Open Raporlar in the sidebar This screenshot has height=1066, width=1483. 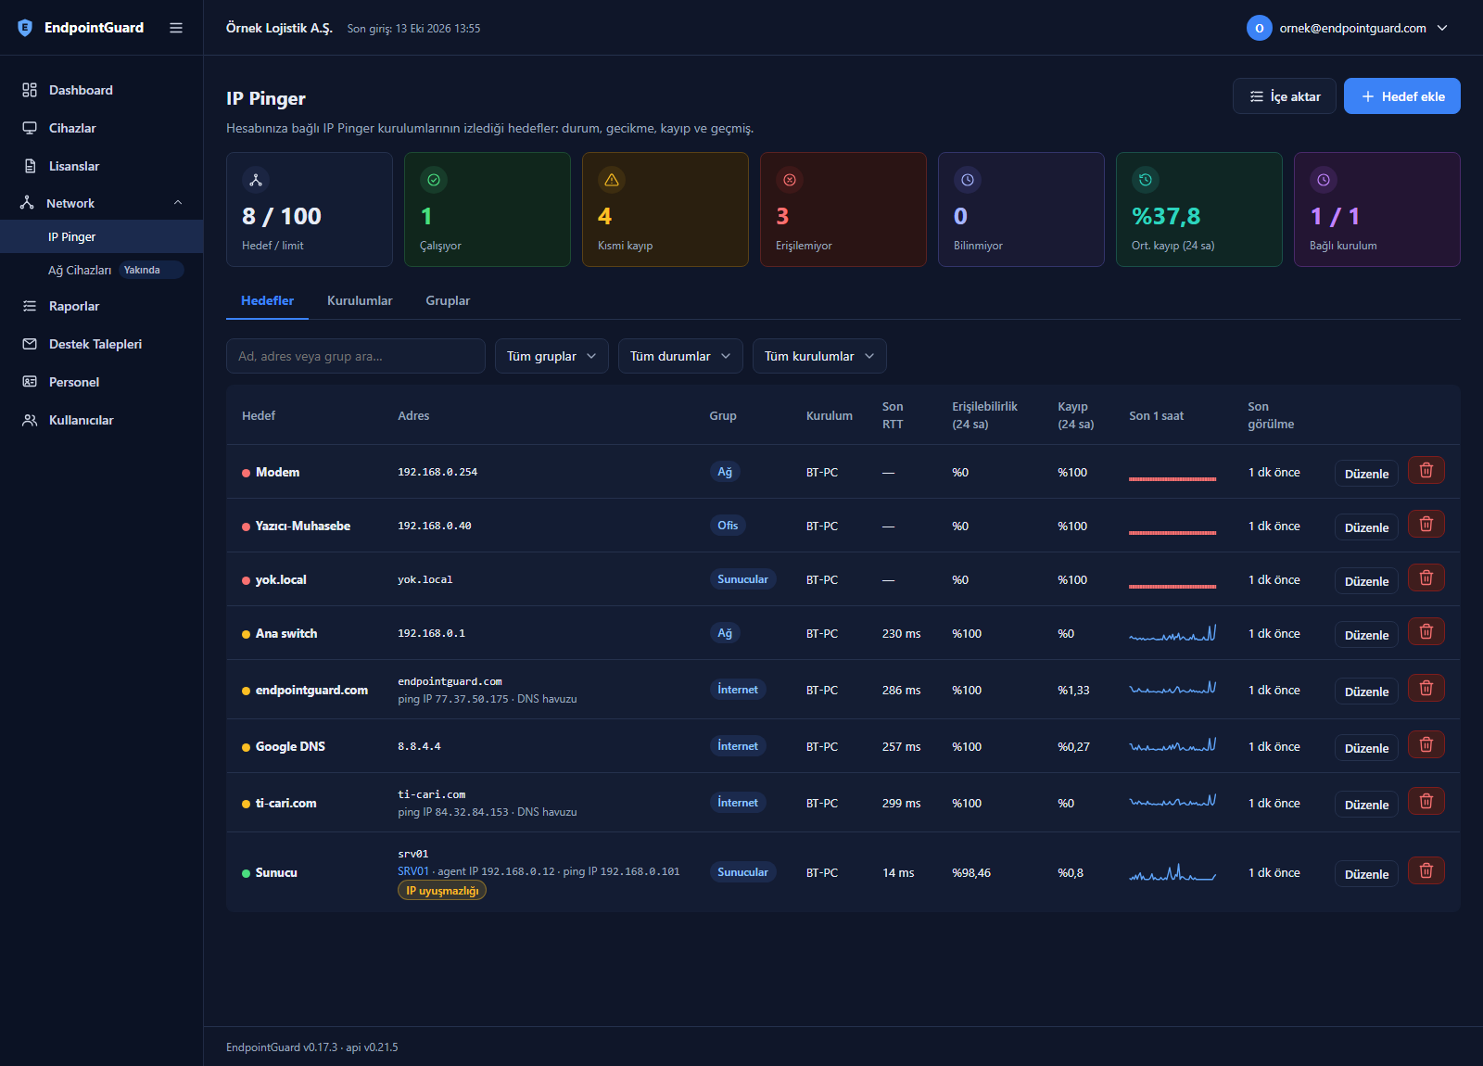tap(102, 306)
